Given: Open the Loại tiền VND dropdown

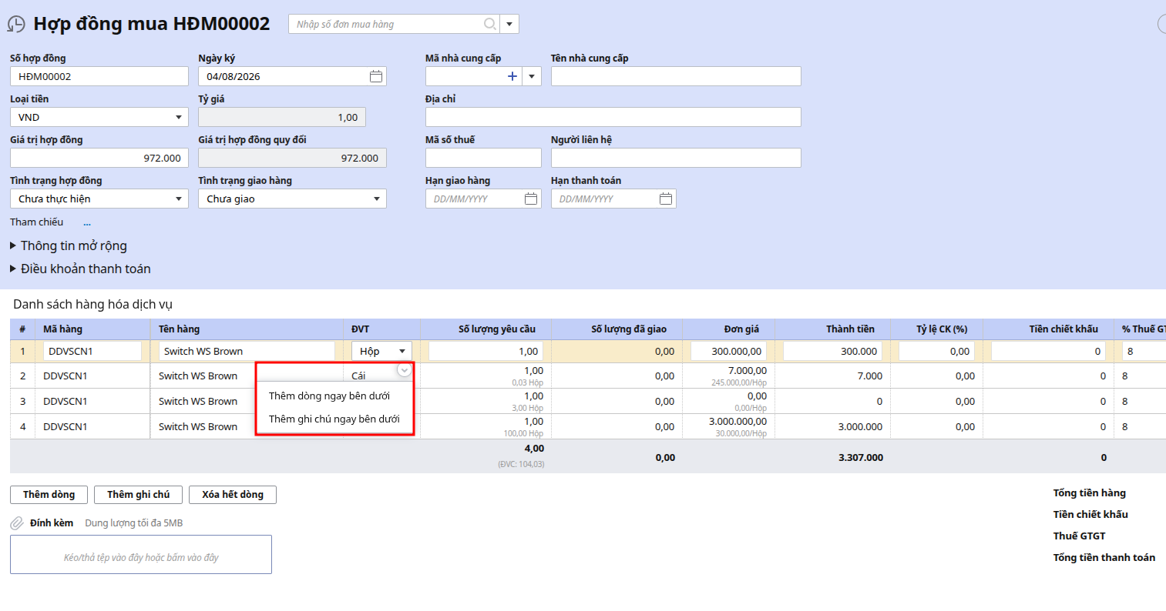Looking at the screenshot, I should [99, 117].
